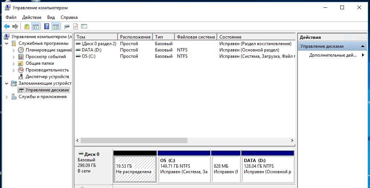Open Дополнительные действия submenu arrow
The height and width of the screenshot is (188, 370).
[x=363, y=56]
